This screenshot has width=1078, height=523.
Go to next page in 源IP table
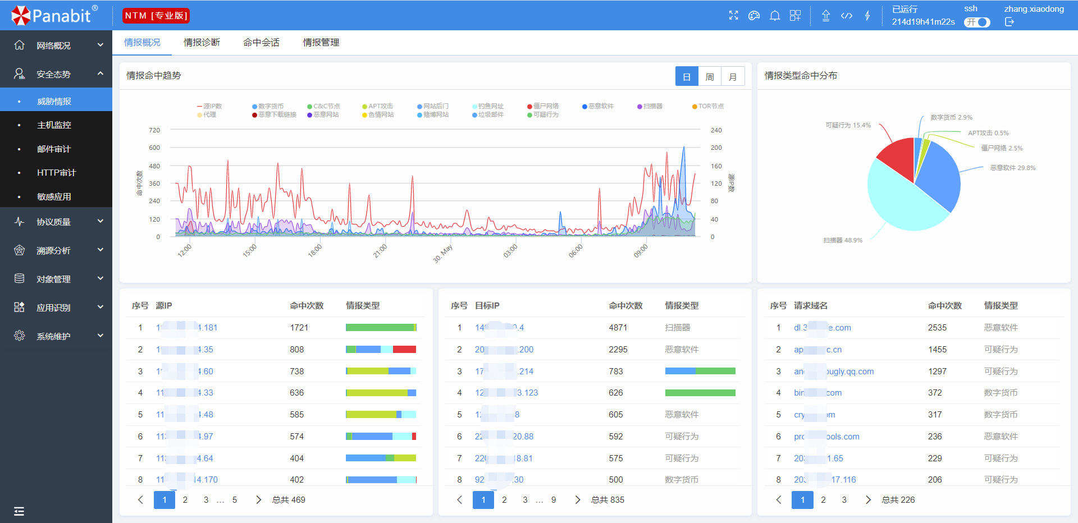pyautogui.click(x=259, y=499)
